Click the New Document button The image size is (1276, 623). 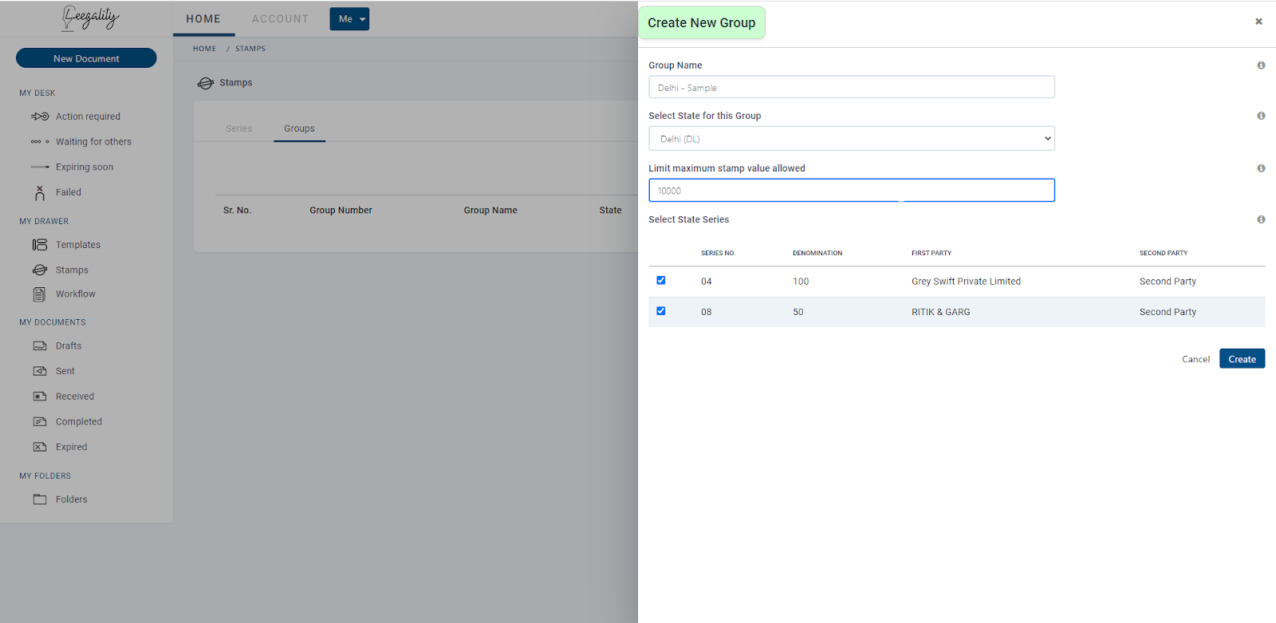pos(86,58)
